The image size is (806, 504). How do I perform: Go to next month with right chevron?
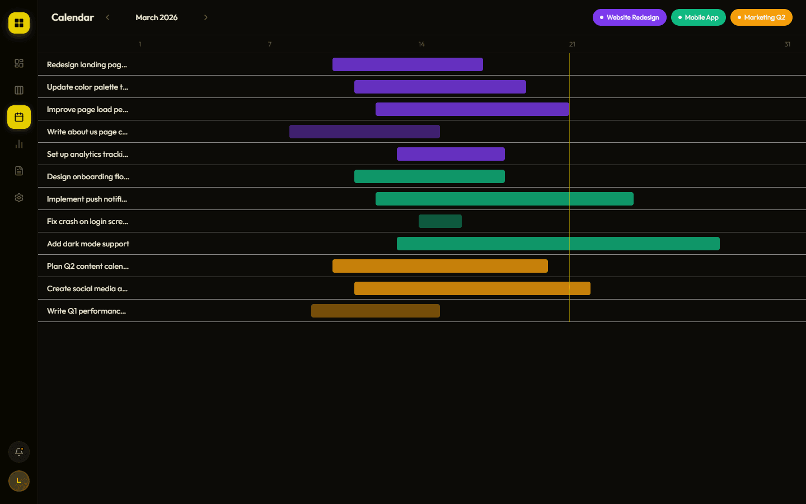(x=206, y=17)
